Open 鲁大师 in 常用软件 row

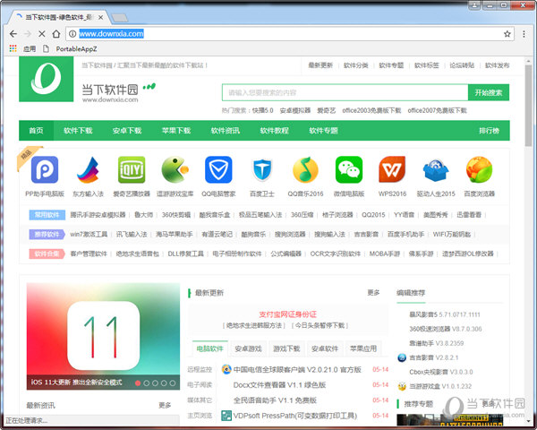click(143, 215)
